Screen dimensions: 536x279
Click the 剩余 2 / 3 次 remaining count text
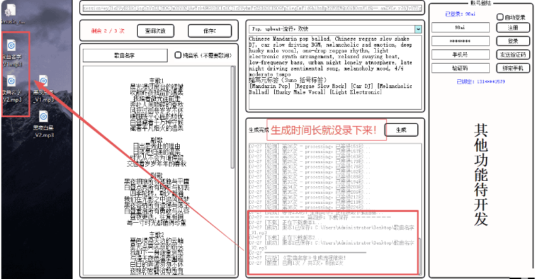tap(108, 31)
